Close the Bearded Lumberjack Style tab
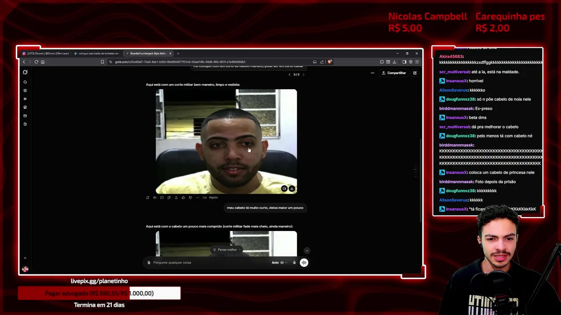 (170, 53)
